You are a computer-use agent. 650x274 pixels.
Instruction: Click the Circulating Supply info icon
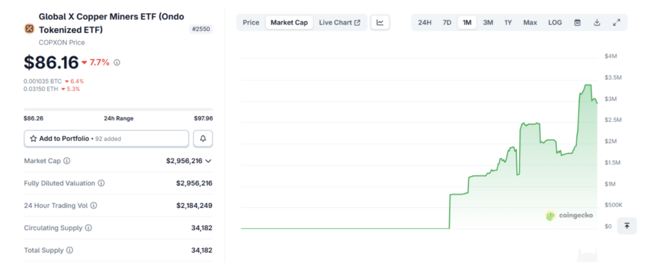88,228
